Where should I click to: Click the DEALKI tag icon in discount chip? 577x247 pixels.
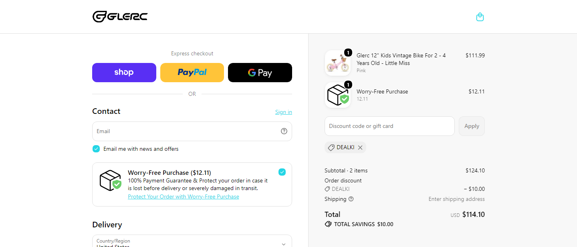tap(331, 148)
